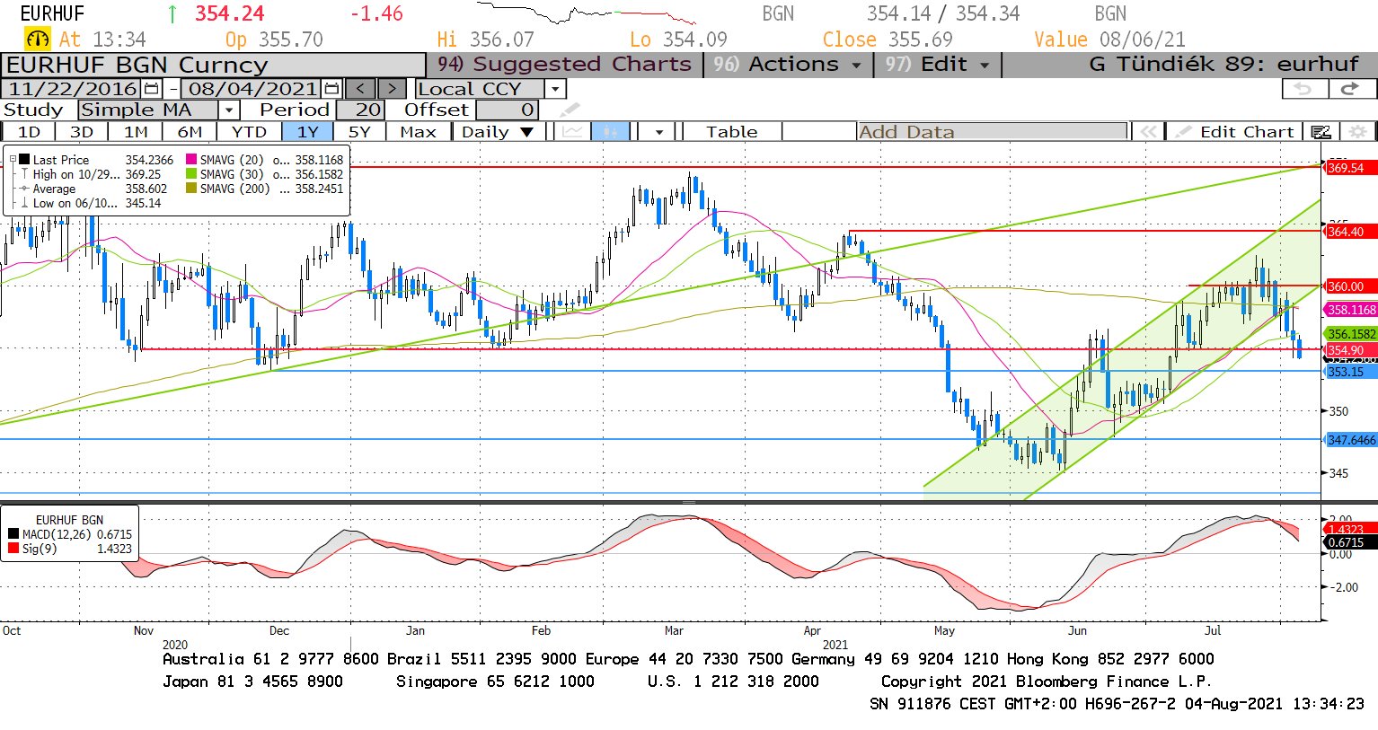This screenshot has width=1378, height=730.
Task: Click black Last Price color swatch
Action: (x=24, y=160)
